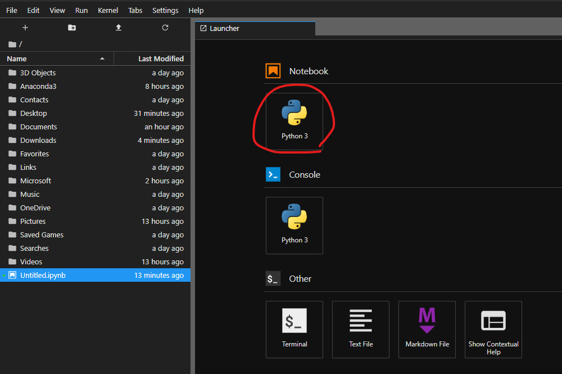
Task: Click the Downloads folder icon
Action: tap(12, 140)
